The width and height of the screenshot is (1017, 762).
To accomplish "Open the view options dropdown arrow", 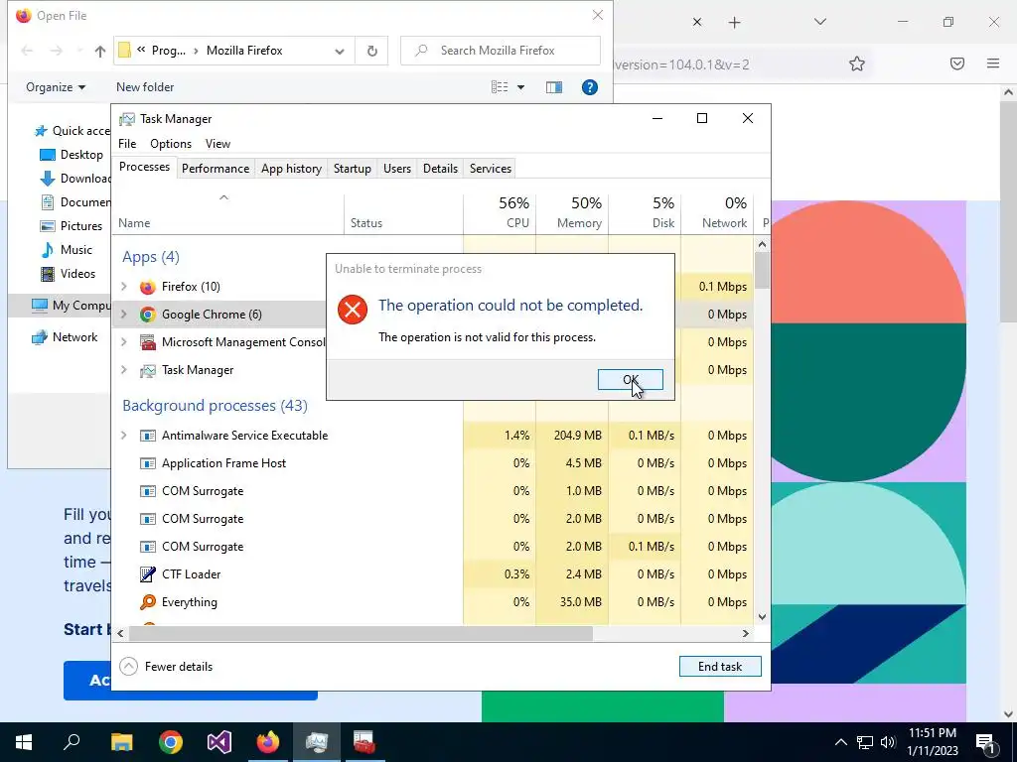I will point(520,87).
